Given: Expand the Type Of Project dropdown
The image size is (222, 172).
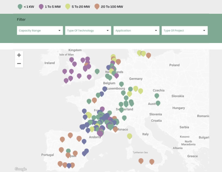Looking at the screenshot, I should 184,31.
